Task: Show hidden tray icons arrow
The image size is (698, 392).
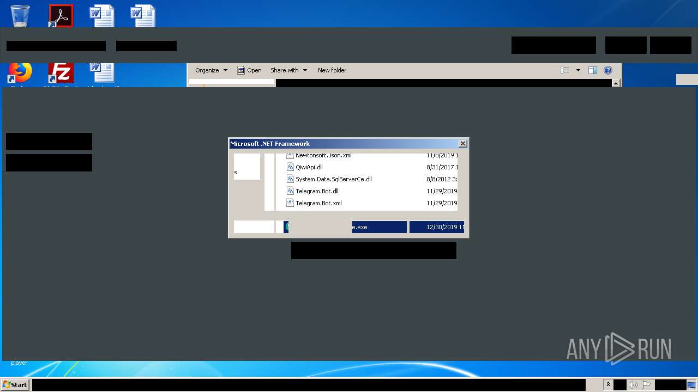Action: click(x=608, y=384)
